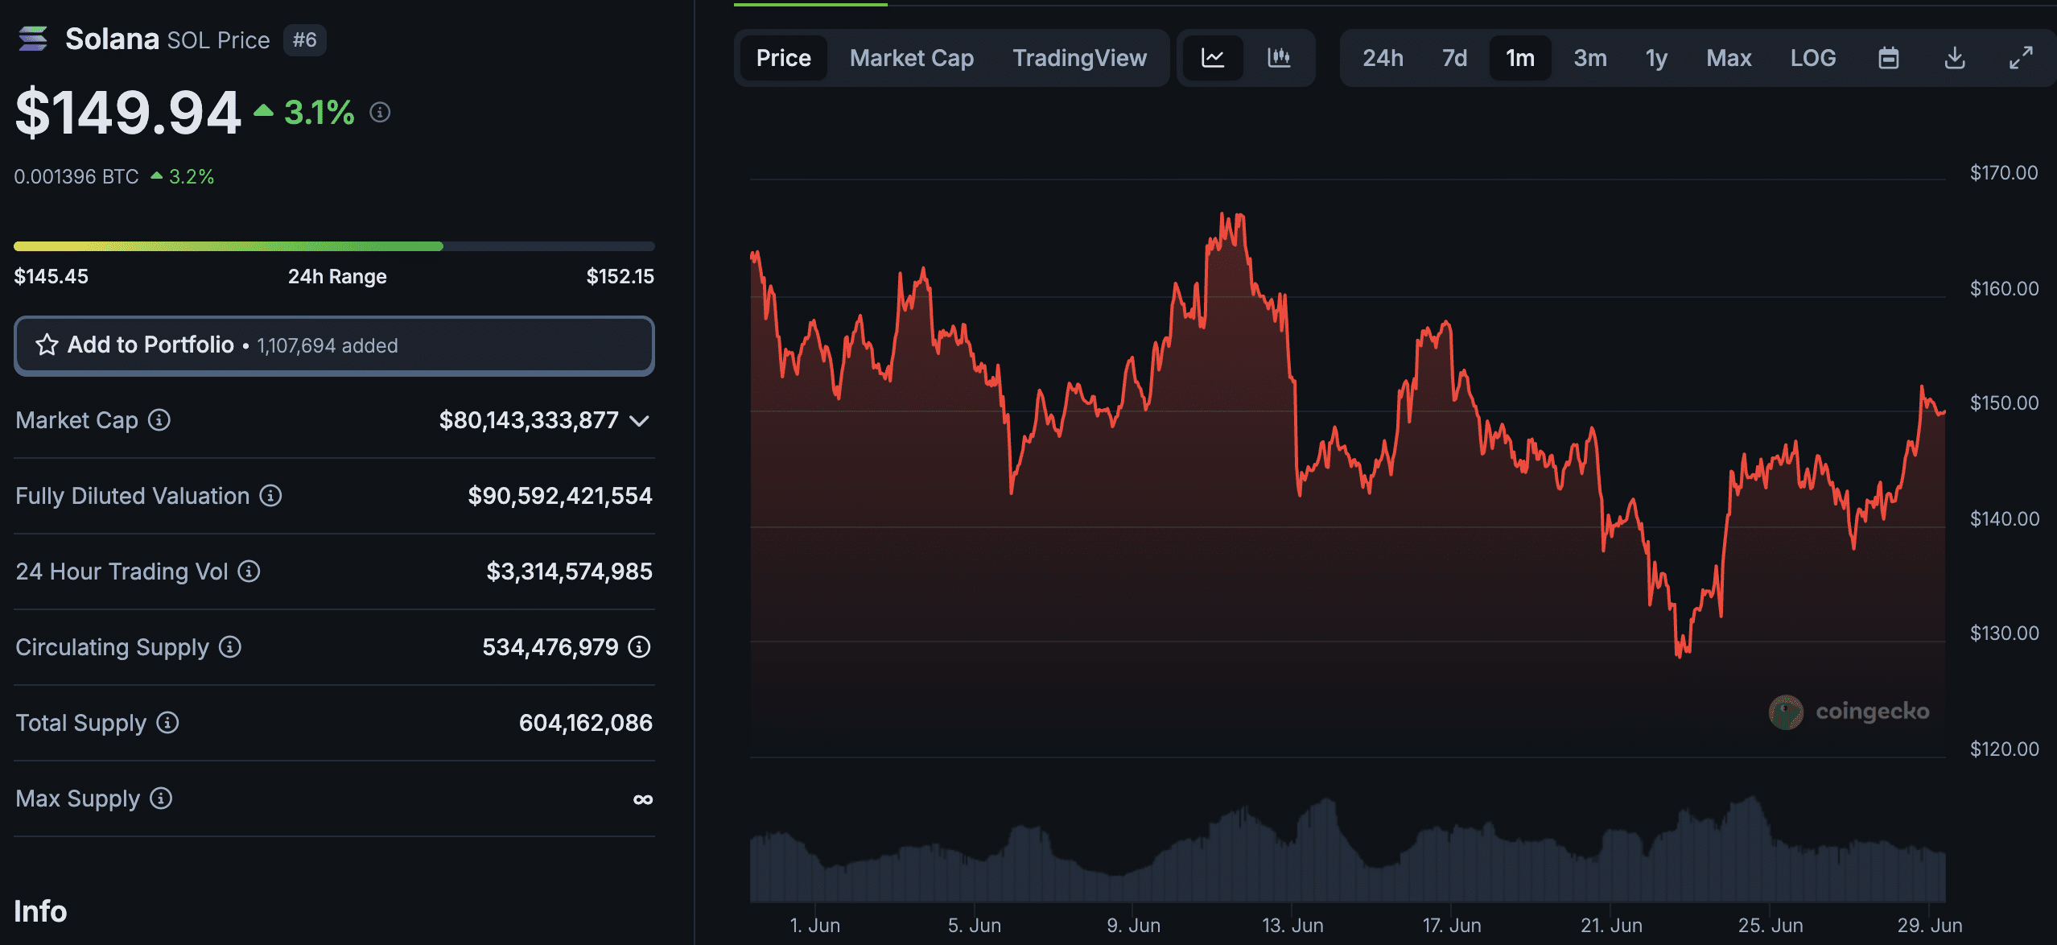
Task: Show Circulating Supply label info icon
Action: (x=230, y=646)
